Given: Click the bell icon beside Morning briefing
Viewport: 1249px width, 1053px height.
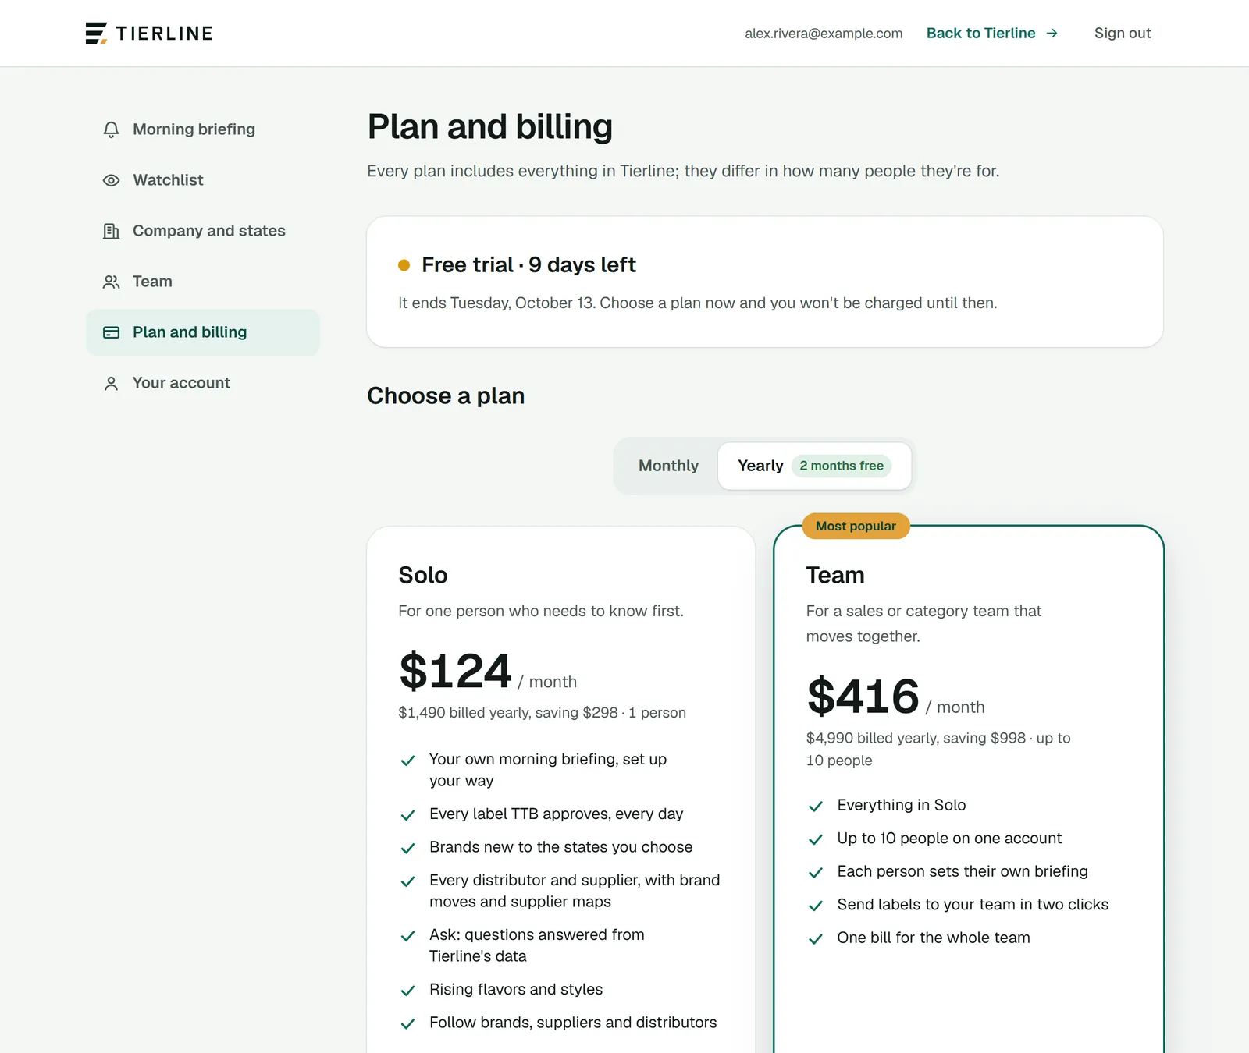Looking at the screenshot, I should [x=112, y=129].
